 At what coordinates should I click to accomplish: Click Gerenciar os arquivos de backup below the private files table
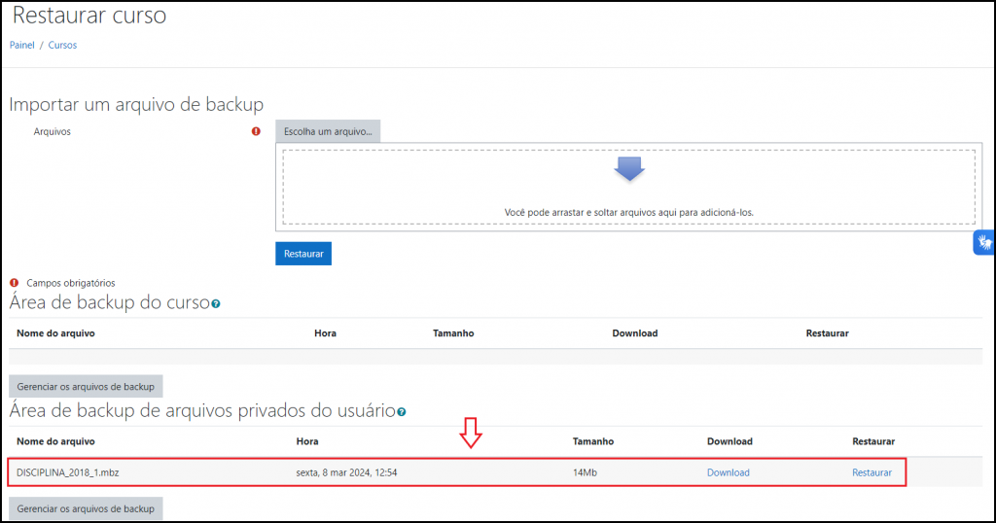(86, 508)
